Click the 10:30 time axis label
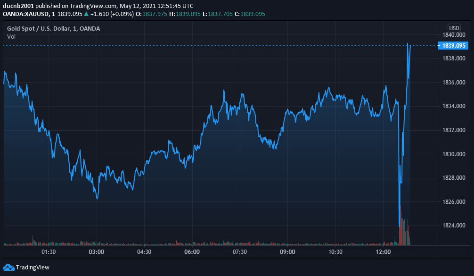This screenshot has height=276, width=474. [335, 252]
